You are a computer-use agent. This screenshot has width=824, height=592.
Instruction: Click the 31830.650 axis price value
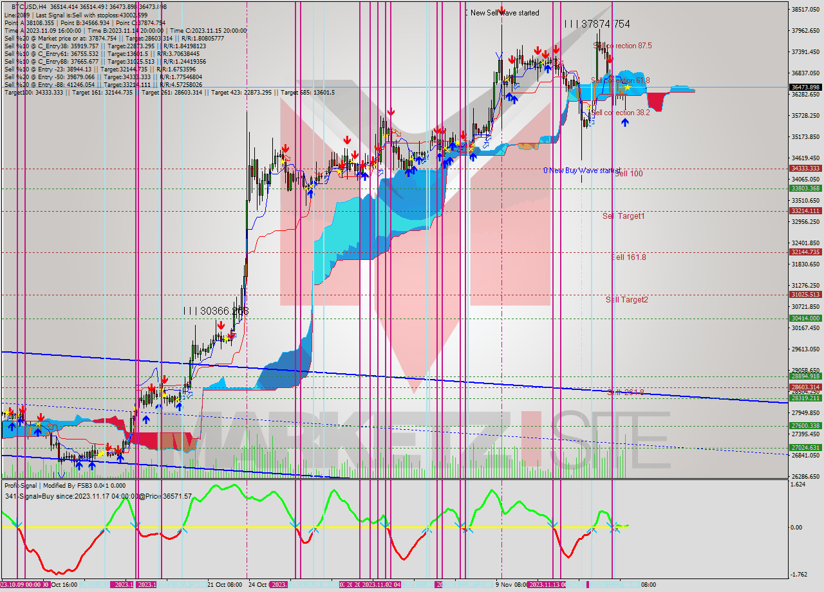[805, 264]
